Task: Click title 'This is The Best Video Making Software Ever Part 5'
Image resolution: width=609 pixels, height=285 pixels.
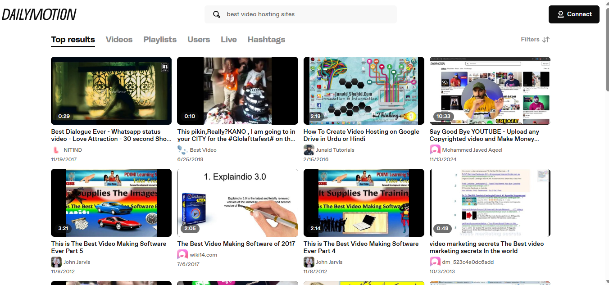Action: (109, 247)
